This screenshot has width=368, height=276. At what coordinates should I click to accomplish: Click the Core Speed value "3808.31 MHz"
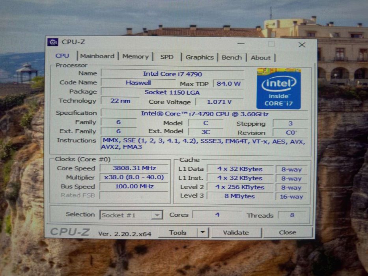(134, 168)
